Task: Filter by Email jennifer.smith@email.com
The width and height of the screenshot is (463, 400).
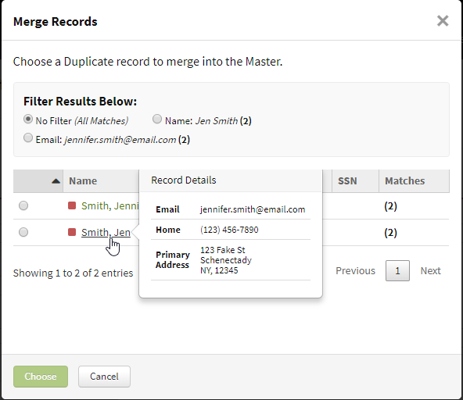Action: tap(28, 137)
